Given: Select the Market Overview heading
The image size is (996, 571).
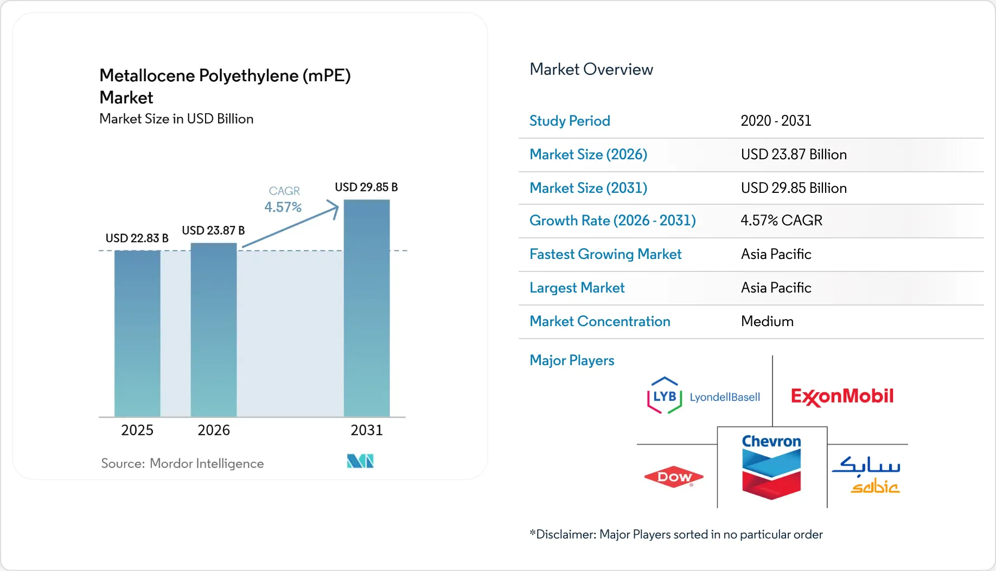Looking at the screenshot, I should click(x=591, y=69).
